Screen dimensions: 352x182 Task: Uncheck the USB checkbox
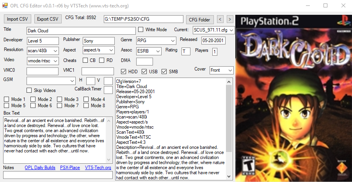click(x=144, y=72)
